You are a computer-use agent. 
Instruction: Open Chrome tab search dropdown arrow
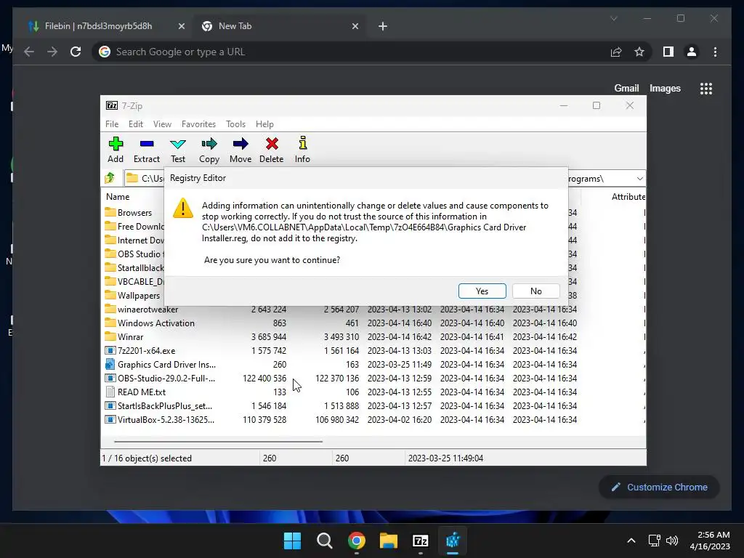(x=613, y=18)
